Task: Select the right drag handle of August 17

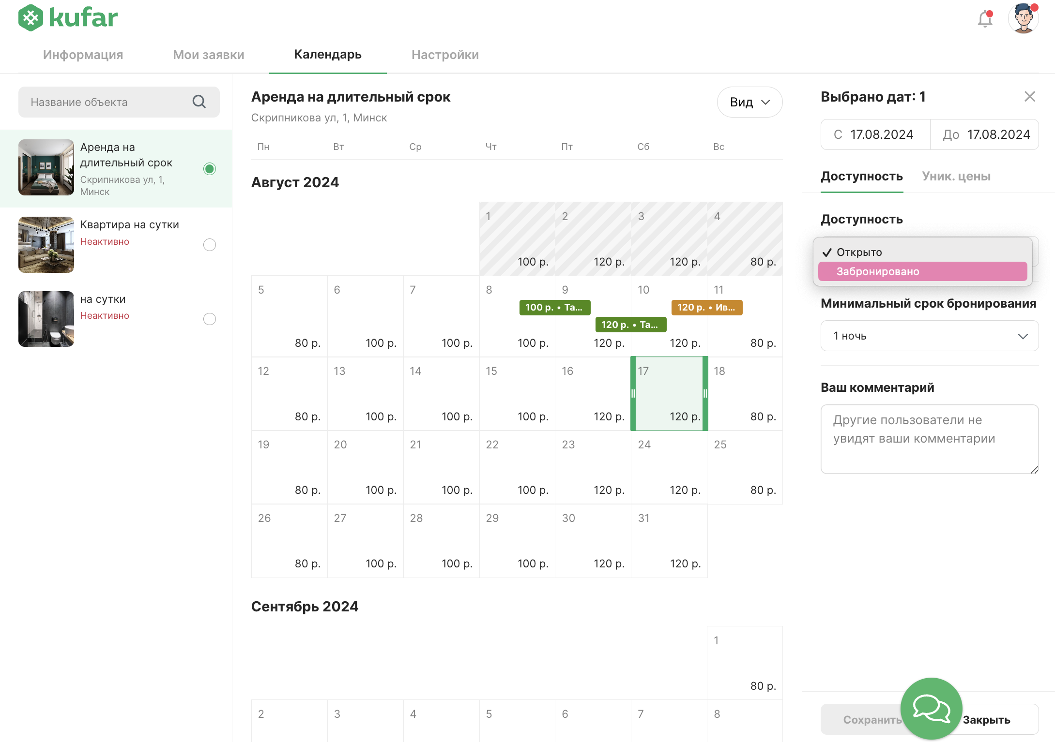Action: 705,394
